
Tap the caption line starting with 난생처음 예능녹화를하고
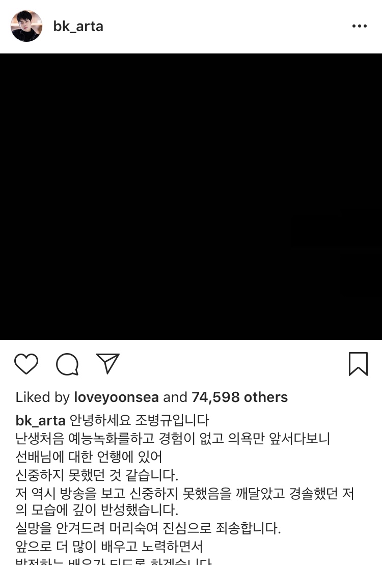pyautogui.click(x=173, y=438)
